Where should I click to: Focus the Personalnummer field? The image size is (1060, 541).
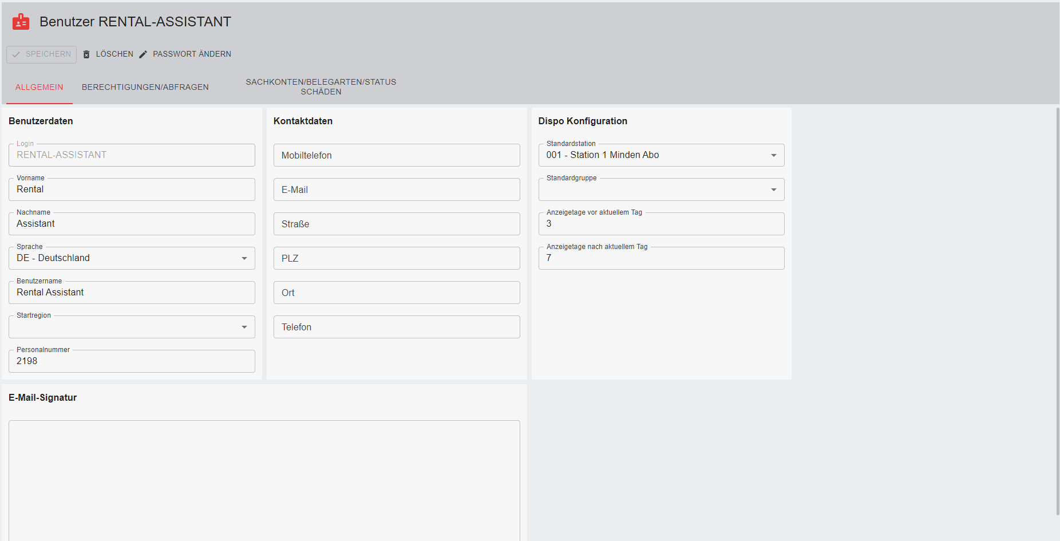click(132, 361)
